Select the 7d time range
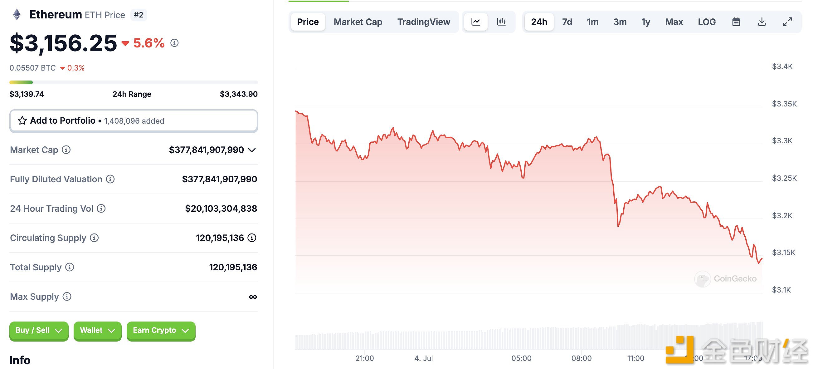813x369 pixels. click(567, 22)
